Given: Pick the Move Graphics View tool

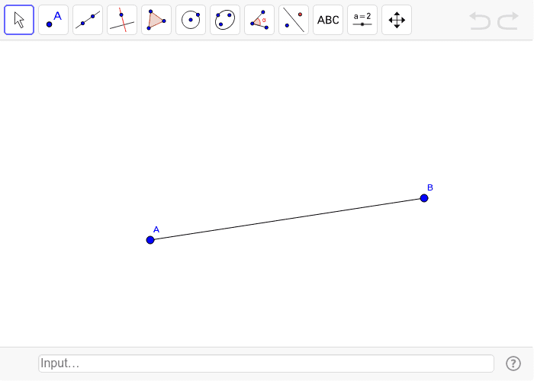Looking at the screenshot, I should point(397,20).
